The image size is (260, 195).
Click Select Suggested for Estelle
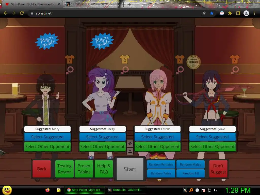(x=157, y=137)
